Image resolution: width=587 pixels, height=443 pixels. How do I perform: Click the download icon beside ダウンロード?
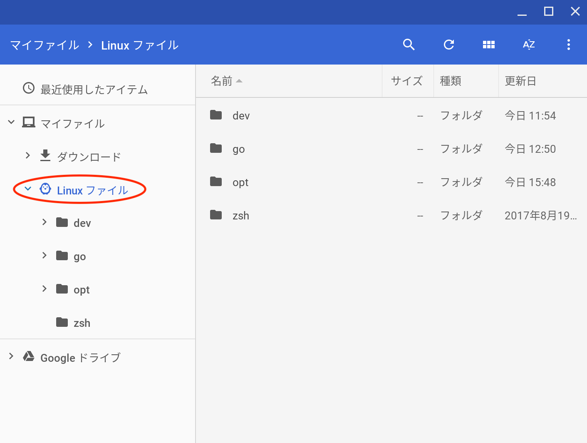tap(45, 156)
